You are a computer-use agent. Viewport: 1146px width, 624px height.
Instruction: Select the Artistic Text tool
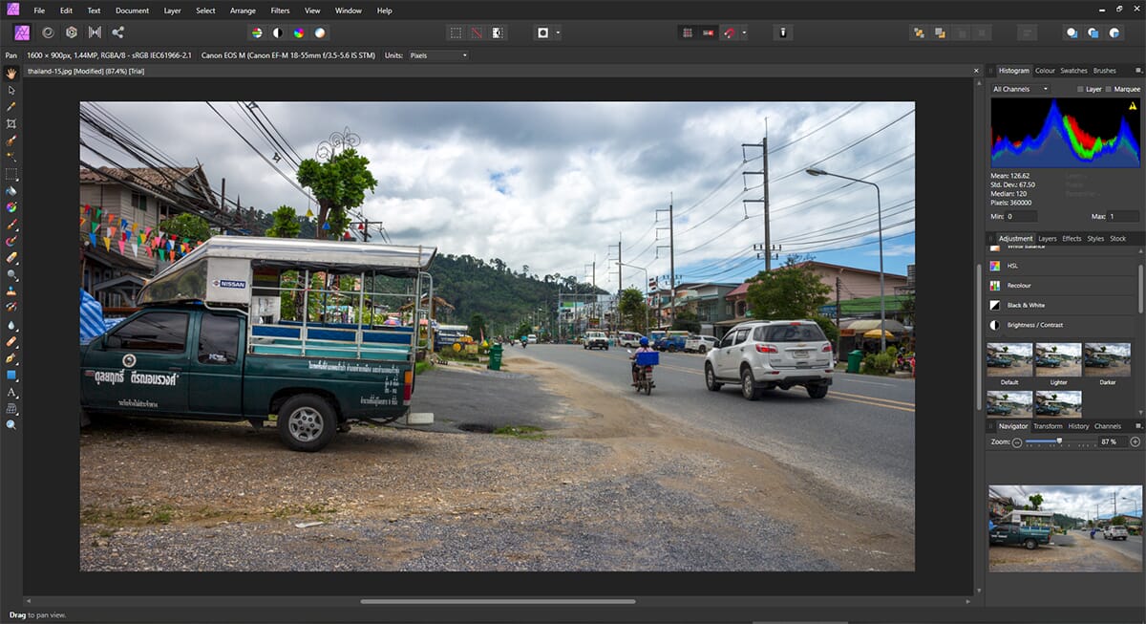point(11,392)
